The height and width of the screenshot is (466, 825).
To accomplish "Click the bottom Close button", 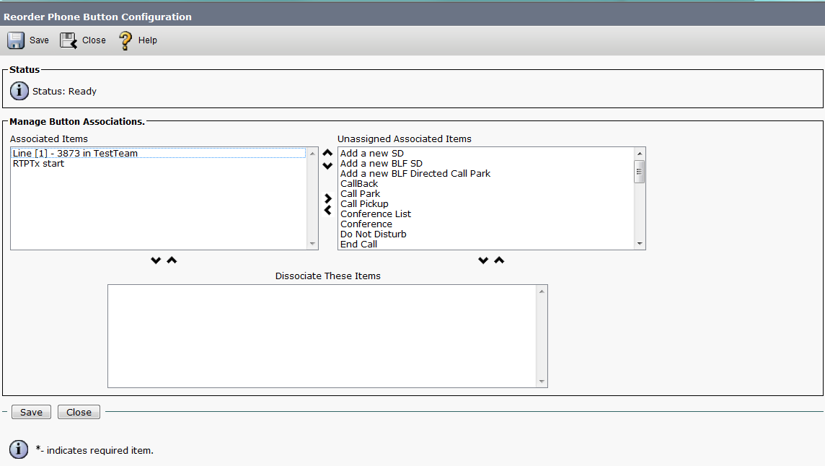I will (79, 413).
